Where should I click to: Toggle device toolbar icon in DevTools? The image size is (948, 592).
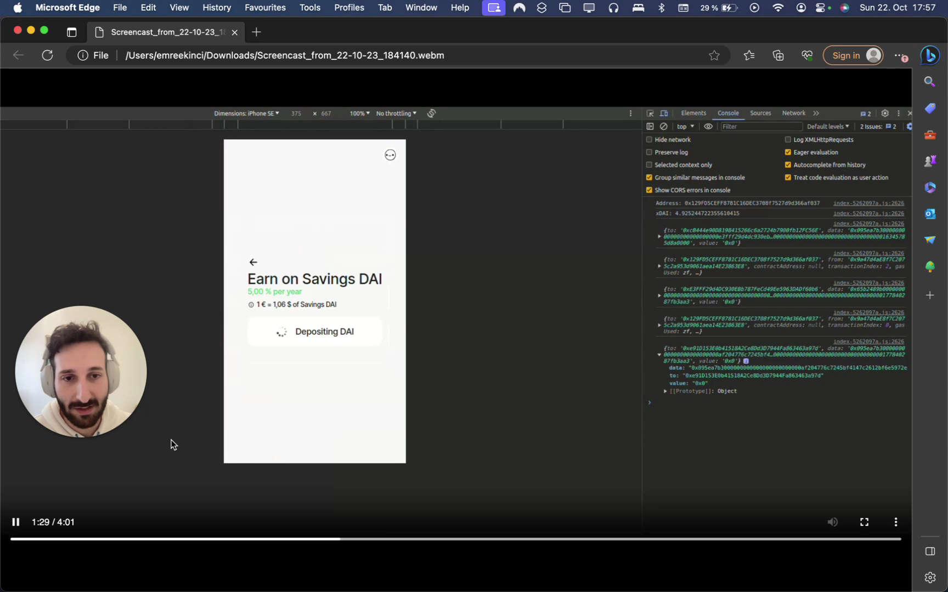664,113
